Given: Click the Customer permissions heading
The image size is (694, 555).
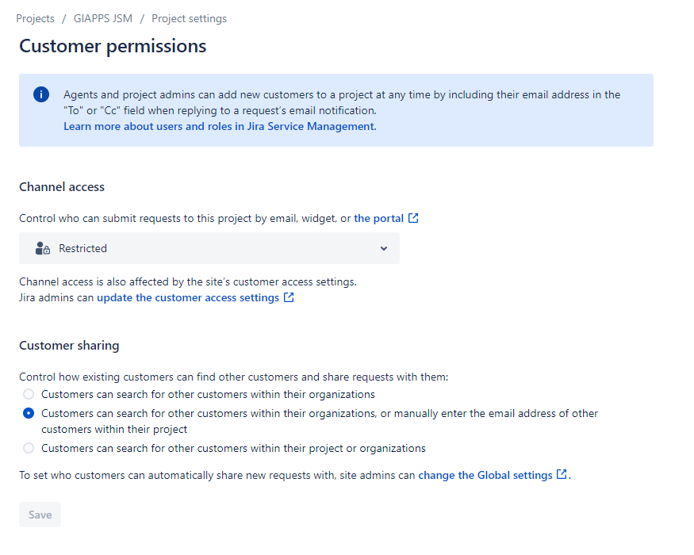Looking at the screenshot, I should pos(113,46).
